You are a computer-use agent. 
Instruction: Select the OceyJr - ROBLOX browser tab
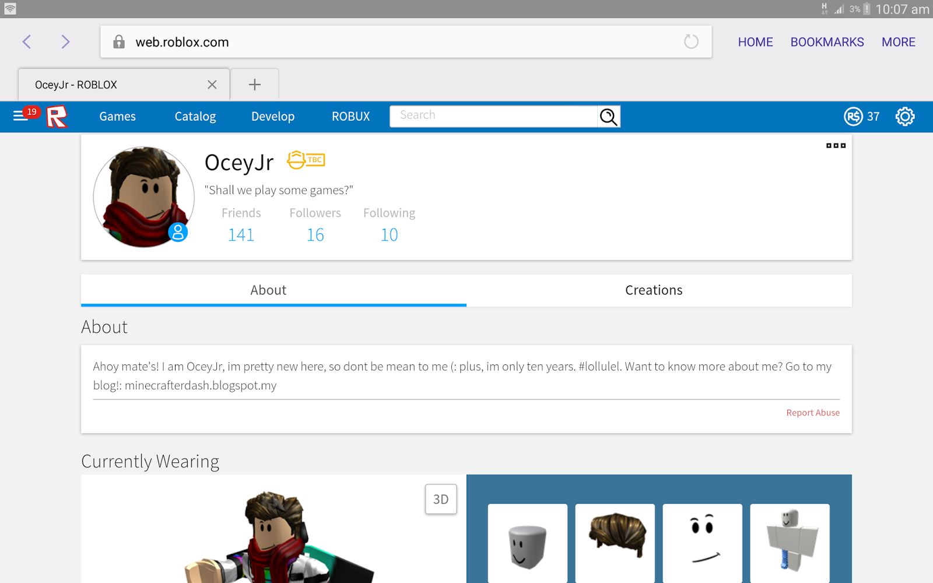coord(124,85)
